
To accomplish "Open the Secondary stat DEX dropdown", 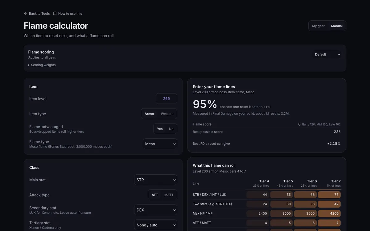I will (x=156, y=210).
